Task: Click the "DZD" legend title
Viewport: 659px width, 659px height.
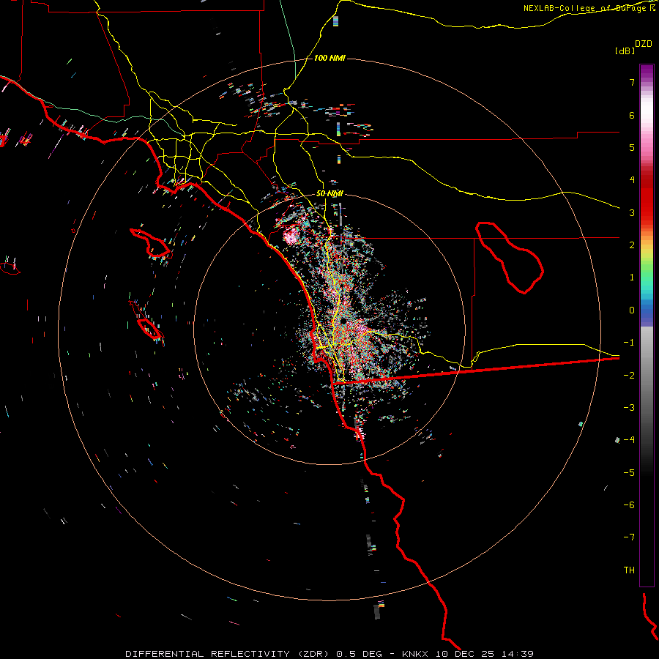Action: click(644, 43)
